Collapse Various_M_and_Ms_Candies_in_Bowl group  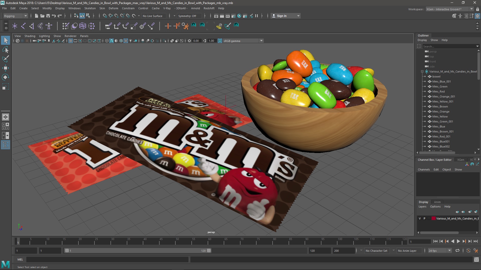422,71
